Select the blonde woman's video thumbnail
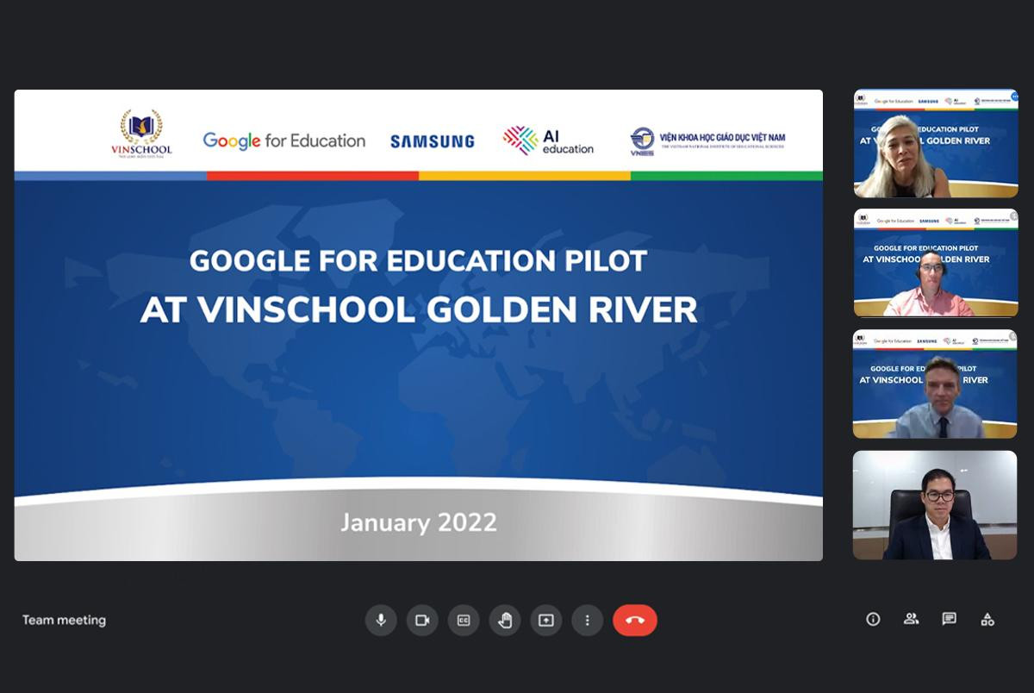 click(x=935, y=143)
